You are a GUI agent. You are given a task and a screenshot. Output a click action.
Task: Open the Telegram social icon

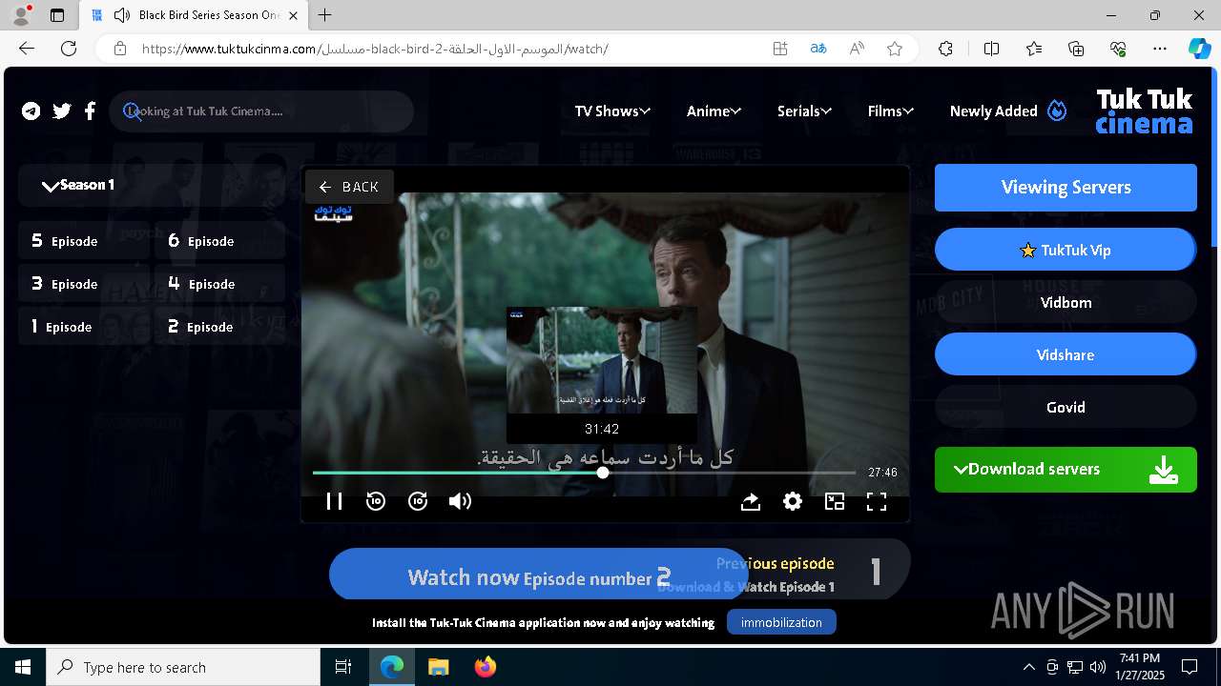31,111
